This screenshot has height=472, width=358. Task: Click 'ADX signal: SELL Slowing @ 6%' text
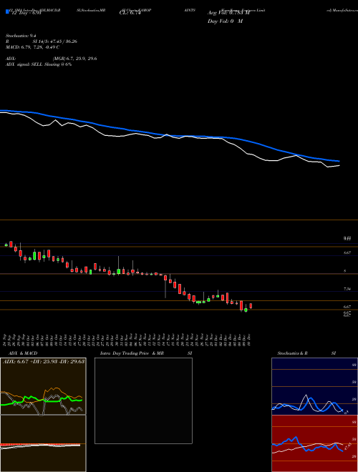[39, 64]
